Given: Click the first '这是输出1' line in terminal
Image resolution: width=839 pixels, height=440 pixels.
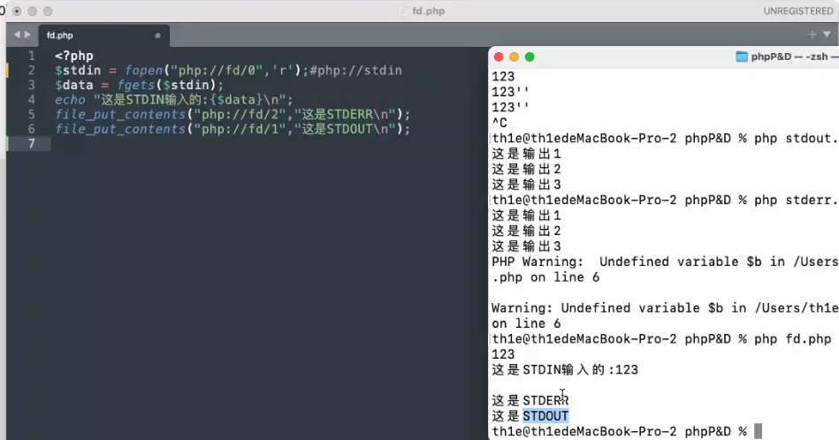Looking at the screenshot, I should tap(527, 154).
